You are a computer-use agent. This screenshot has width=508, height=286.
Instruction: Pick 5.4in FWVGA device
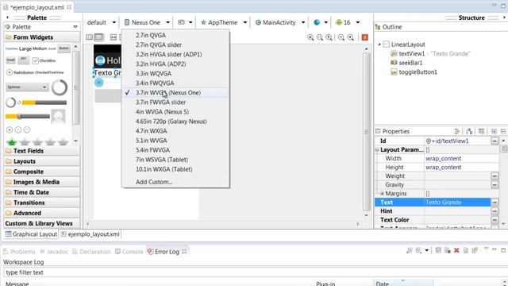click(175, 150)
